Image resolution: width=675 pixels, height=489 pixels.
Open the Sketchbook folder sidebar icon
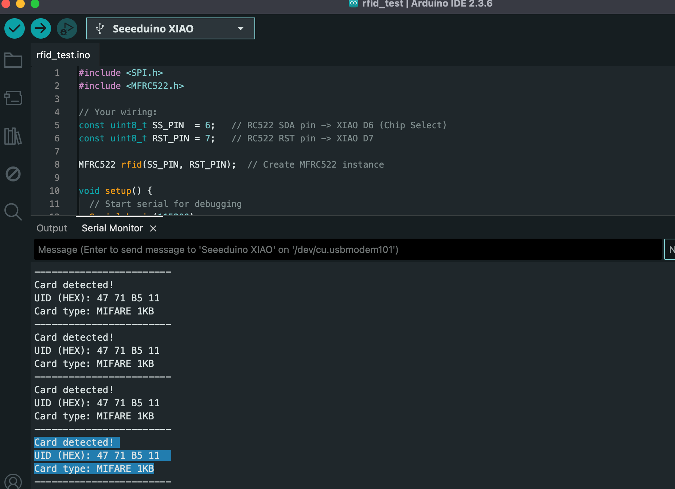[x=13, y=60]
